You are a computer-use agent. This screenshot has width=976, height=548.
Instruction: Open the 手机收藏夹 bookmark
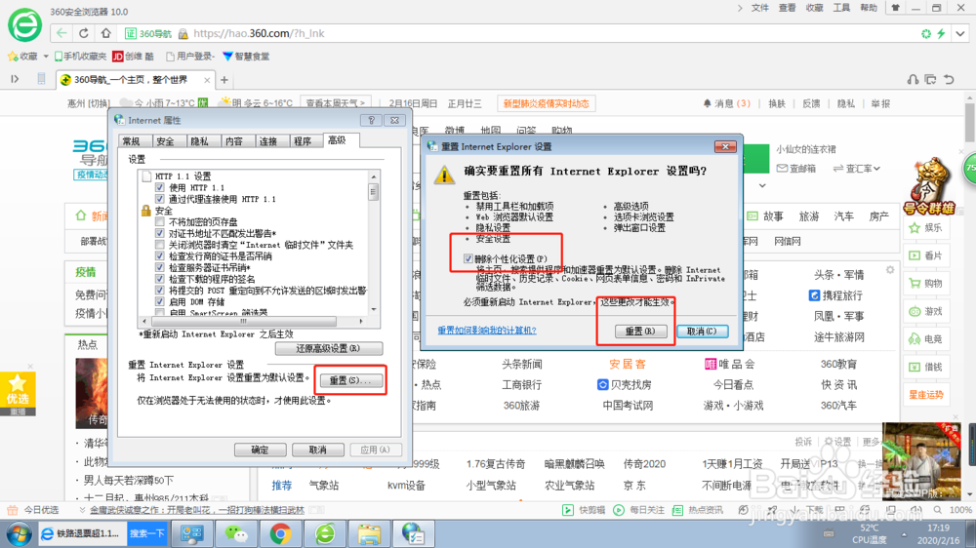coord(80,57)
